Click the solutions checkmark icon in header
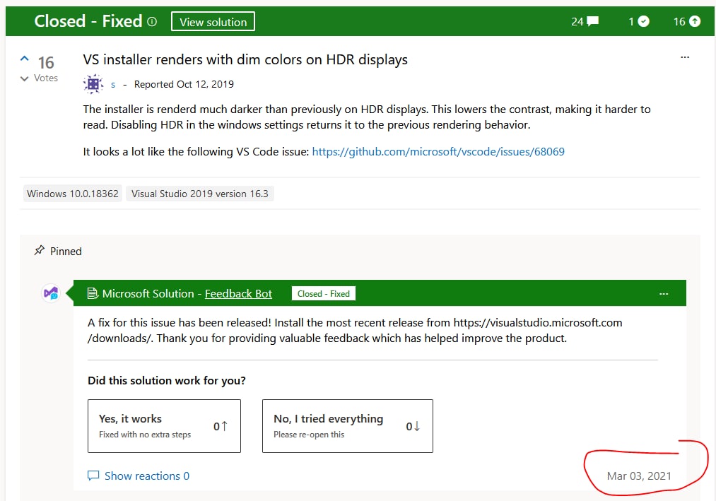Viewport: 716px width, 501px height. [643, 21]
